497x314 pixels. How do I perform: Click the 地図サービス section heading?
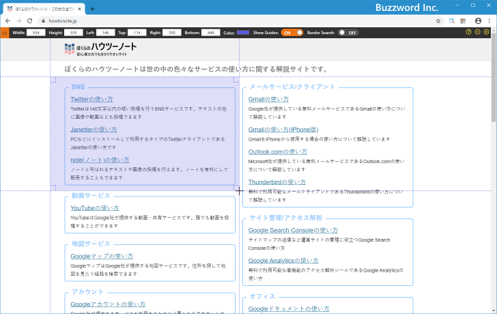[91, 244]
